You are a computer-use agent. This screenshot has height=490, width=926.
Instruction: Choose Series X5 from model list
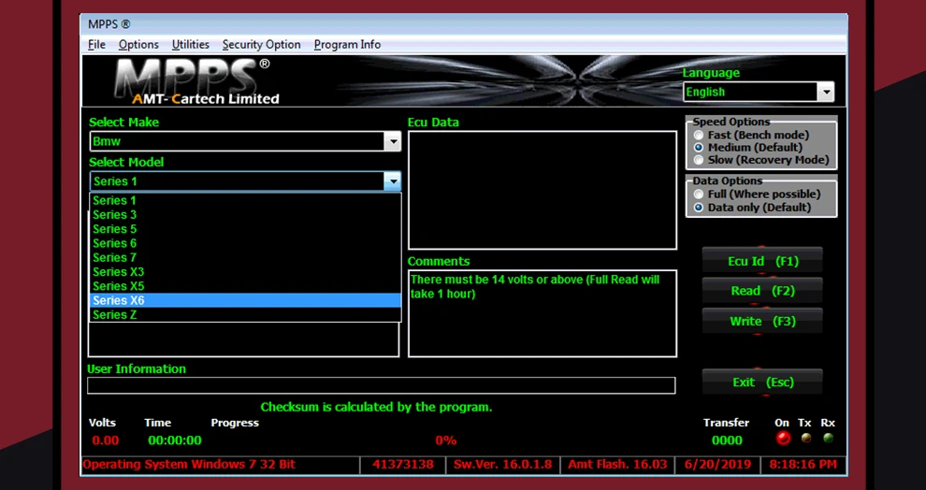245,286
